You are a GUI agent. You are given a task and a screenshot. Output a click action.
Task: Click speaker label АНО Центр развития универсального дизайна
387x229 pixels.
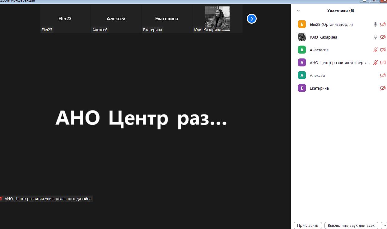coord(48,199)
